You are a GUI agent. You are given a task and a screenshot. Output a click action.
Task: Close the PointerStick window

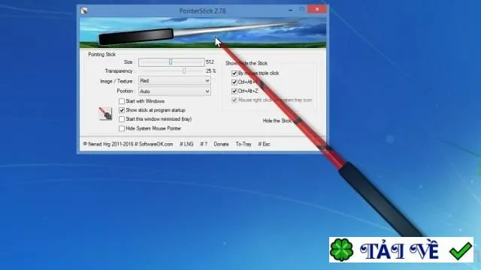pos(317,10)
